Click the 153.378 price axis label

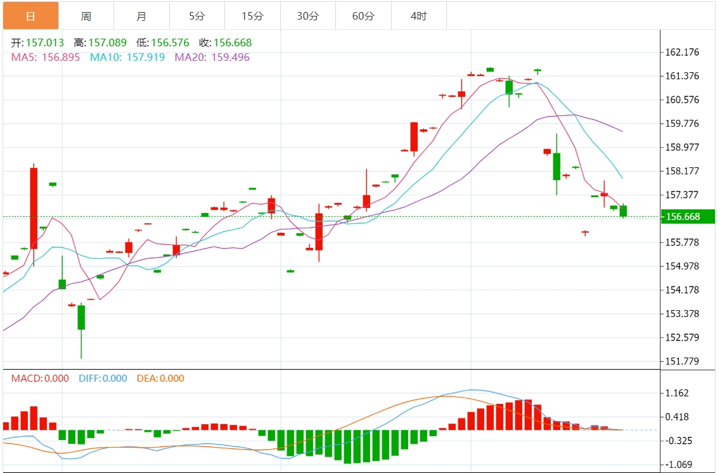(x=682, y=314)
